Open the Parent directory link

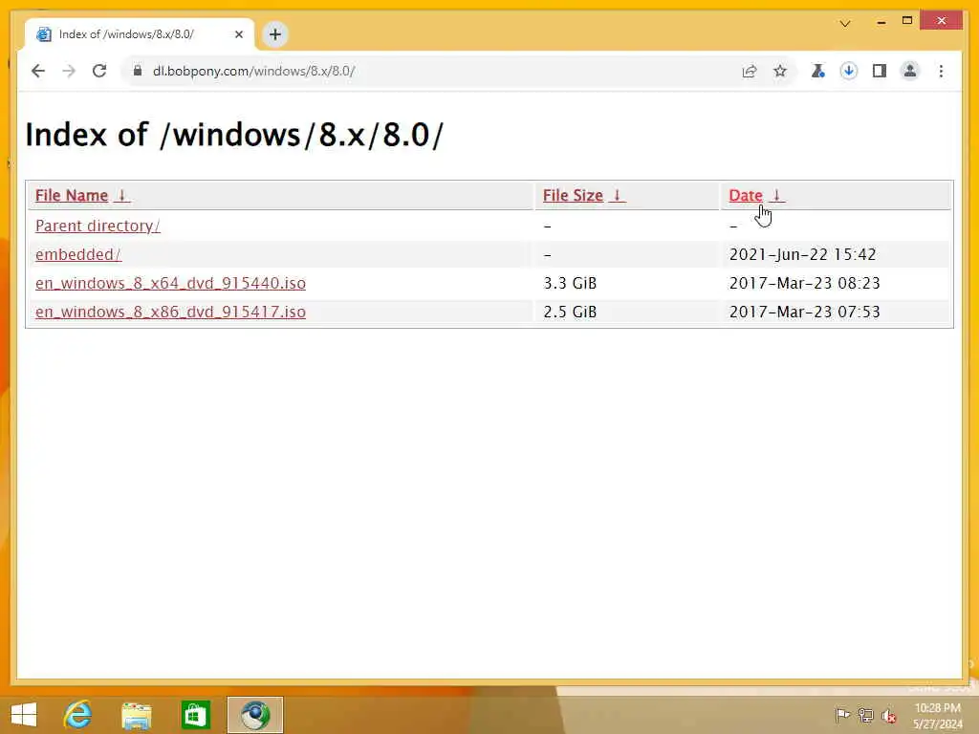98,226
